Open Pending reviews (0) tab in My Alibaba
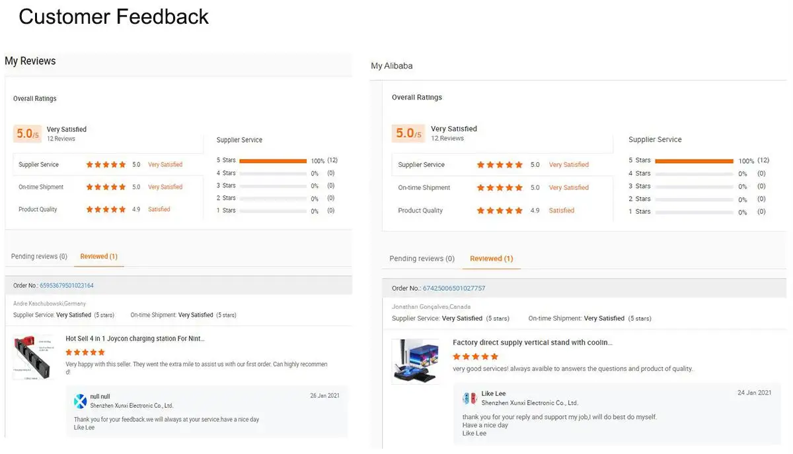The width and height of the screenshot is (793, 454). (x=422, y=259)
